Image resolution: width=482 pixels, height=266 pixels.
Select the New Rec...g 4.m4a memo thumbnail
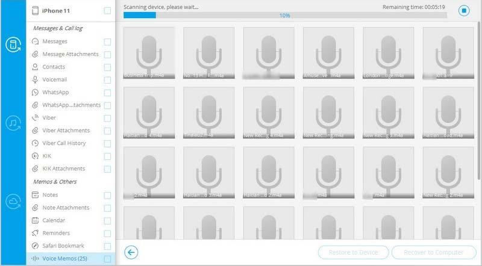pyautogui.click(x=269, y=113)
